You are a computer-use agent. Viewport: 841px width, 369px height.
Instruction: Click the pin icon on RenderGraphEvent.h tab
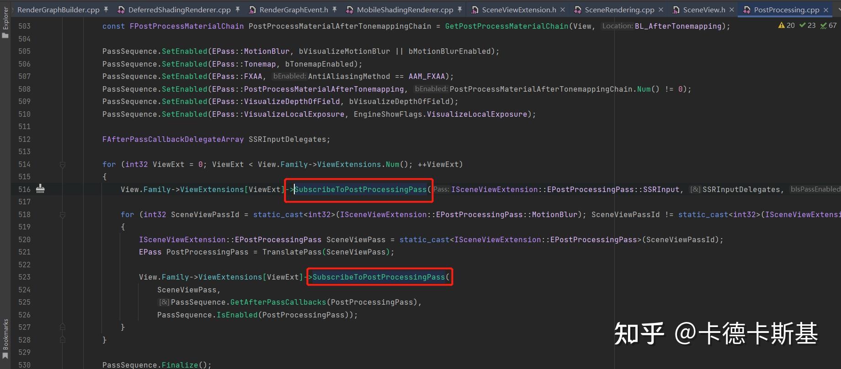[335, 10]
